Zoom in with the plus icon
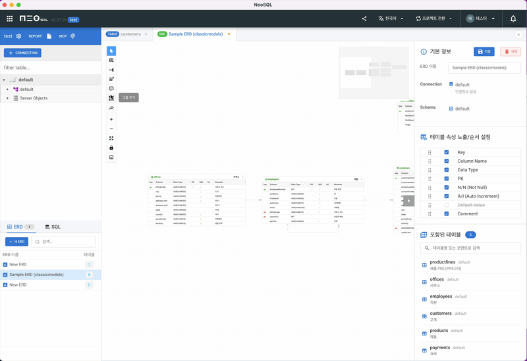This screenshot has height=361, width=527. (x=111, y=119)
